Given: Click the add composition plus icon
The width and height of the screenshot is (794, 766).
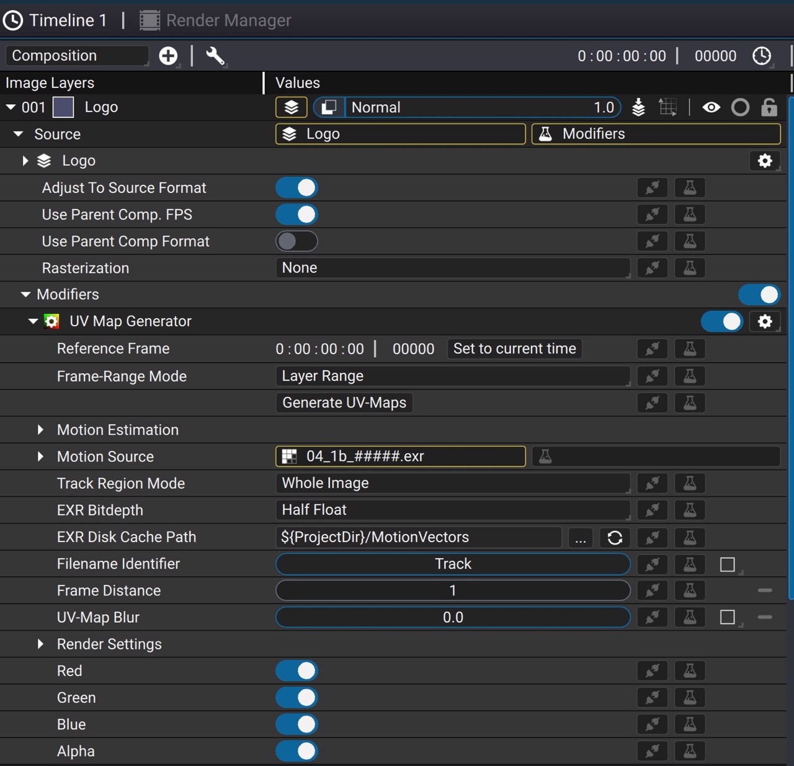Looking at the screenshot, I should pos(168,56).
